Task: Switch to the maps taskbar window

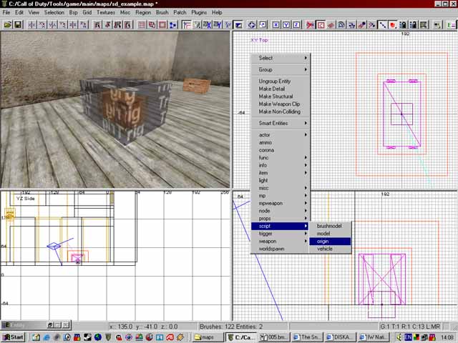Action: [x=206, y=337]
